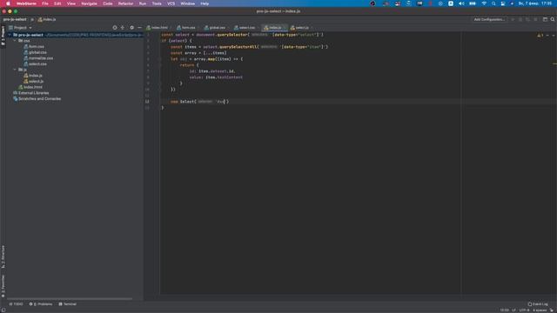Click the UTF-8 encoding status

(524, 310)
